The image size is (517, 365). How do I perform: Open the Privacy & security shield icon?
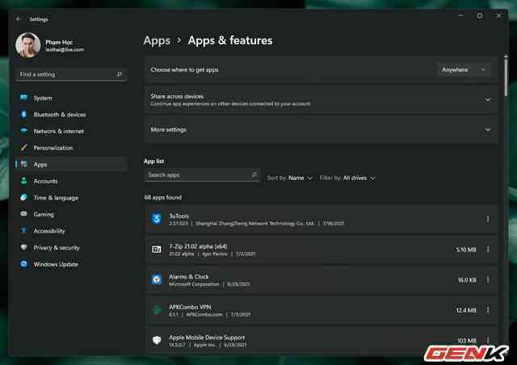click(x=23, y=247)
